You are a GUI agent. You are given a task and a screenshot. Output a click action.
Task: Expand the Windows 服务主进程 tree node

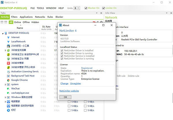click(5, 97)
